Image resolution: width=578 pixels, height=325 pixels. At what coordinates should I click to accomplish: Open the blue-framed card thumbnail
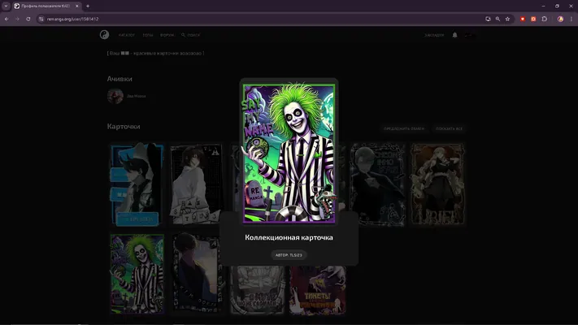click(137, 184)
